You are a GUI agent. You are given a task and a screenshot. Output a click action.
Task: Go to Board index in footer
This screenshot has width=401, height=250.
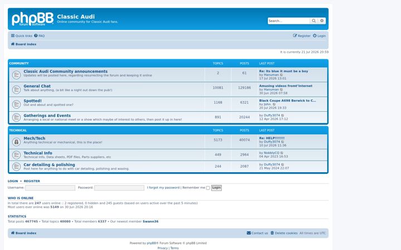[x=23, y=233]
